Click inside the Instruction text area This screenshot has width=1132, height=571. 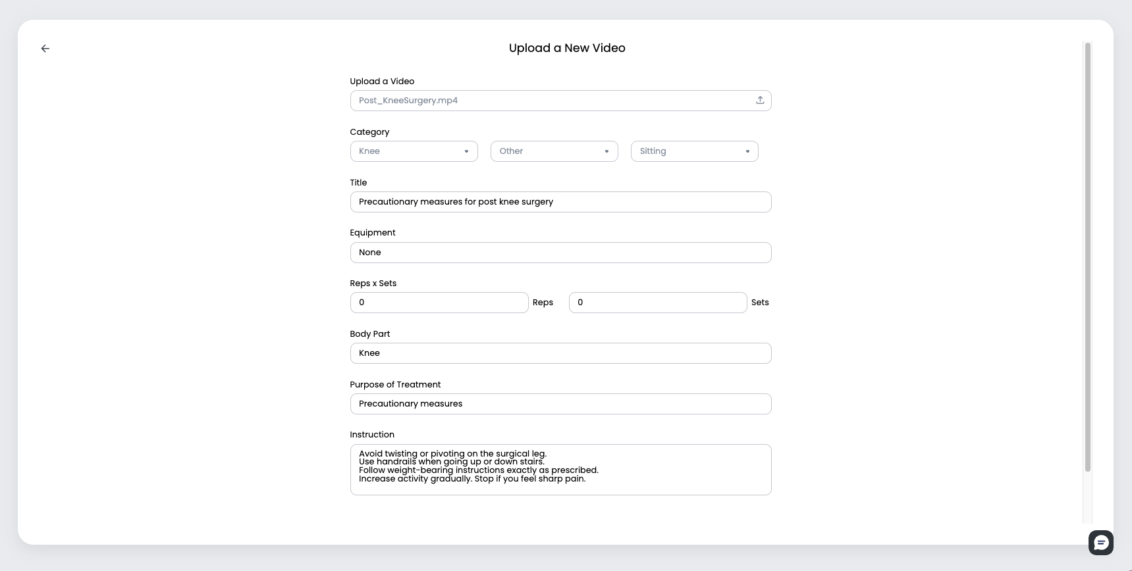(560, 470)
